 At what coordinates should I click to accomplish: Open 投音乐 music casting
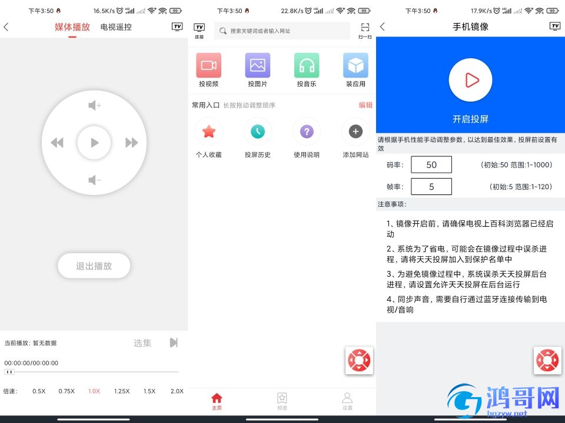(x=307, y=70)
